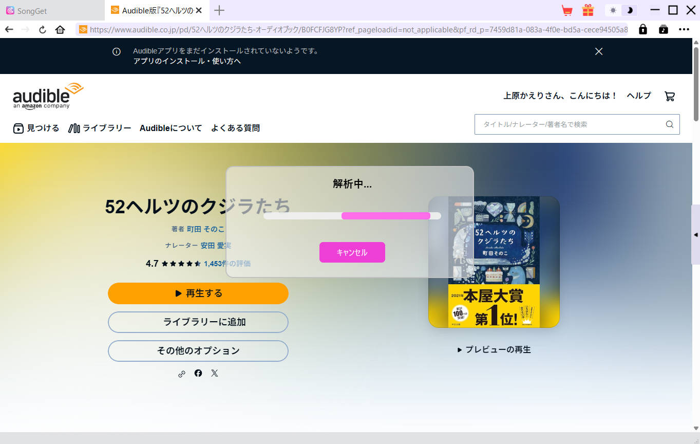
Task: Click the home icon in the toolbar
Action: point(60,29)
